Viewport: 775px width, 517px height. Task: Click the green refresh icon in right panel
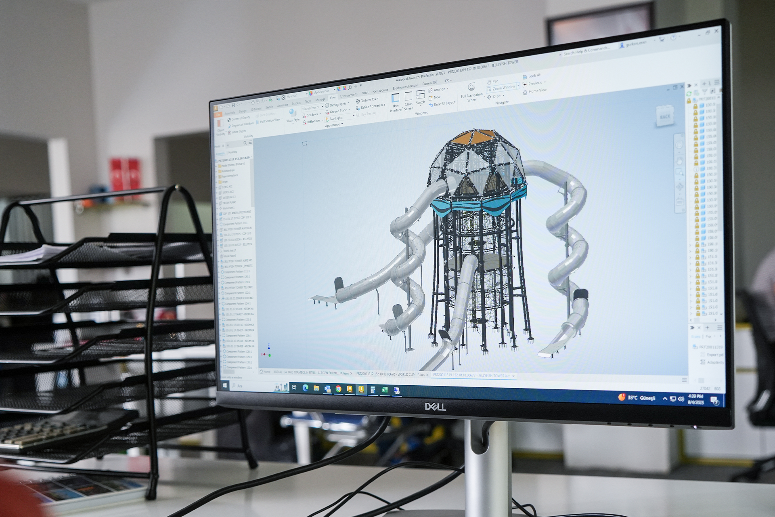tap(689, 93)
